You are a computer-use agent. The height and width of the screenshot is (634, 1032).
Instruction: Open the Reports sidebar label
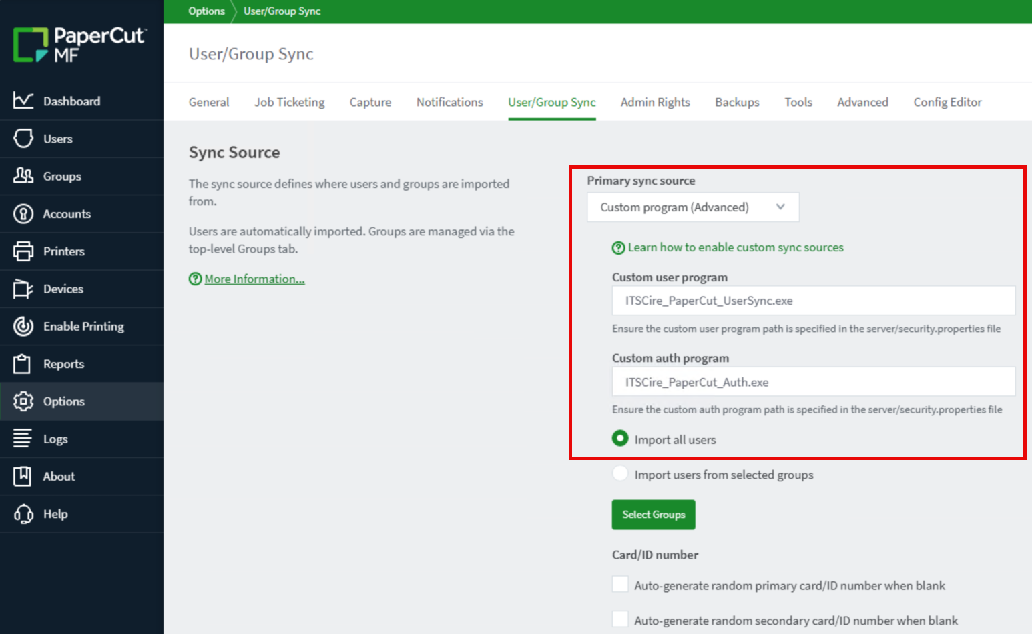(x=63, y=364)
